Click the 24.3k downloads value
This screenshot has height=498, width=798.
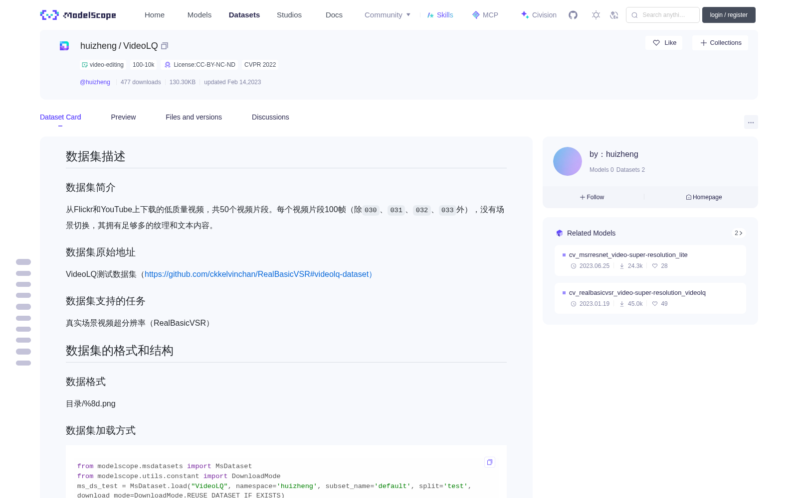pos(635,266)
